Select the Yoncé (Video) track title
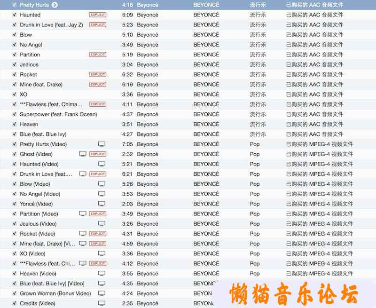Screen dimensions: 376x308 [36, 204]
